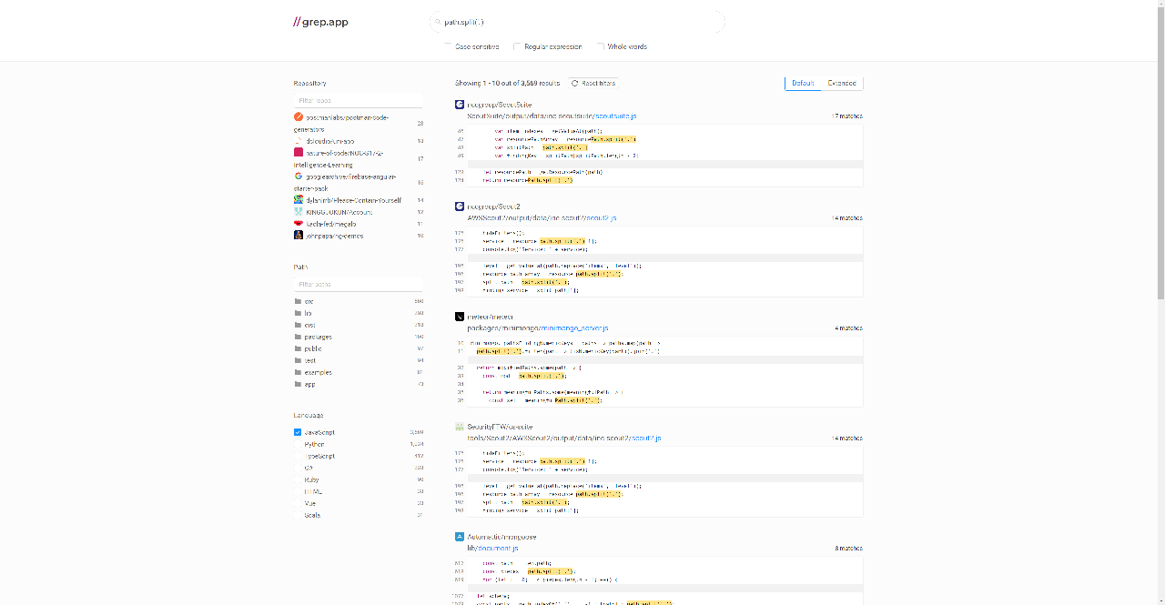Click the refresh icon inside Reset filters

coord(573,83)
